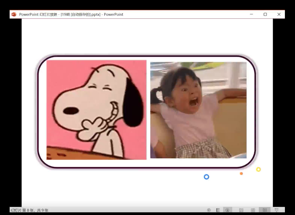295x215 pixels.
Task: Close the PowerPoint reading window
Action: [x=279, y=14]
